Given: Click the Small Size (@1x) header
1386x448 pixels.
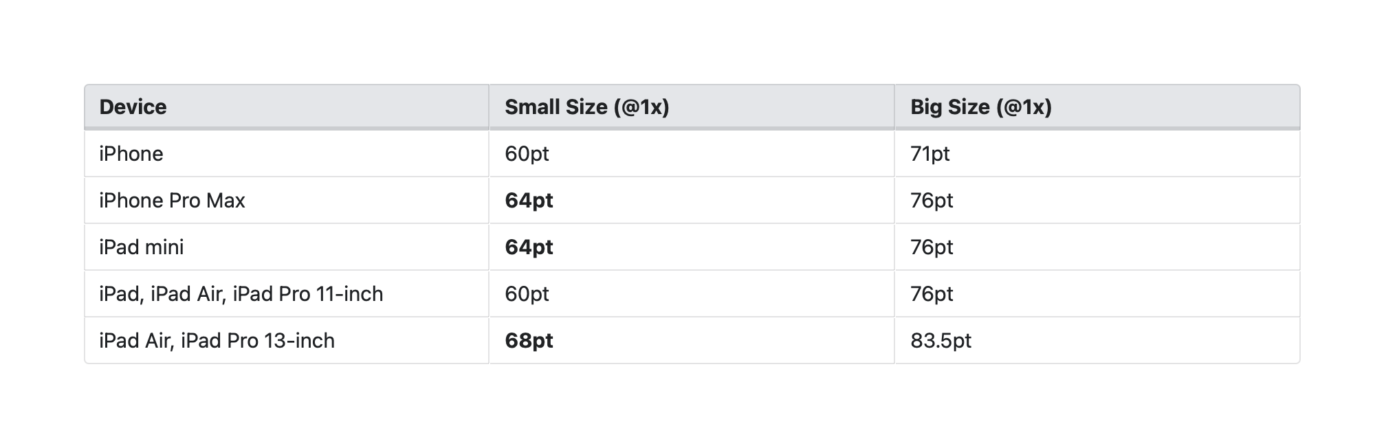Looking at the screenshot, I should pos(586,107).
